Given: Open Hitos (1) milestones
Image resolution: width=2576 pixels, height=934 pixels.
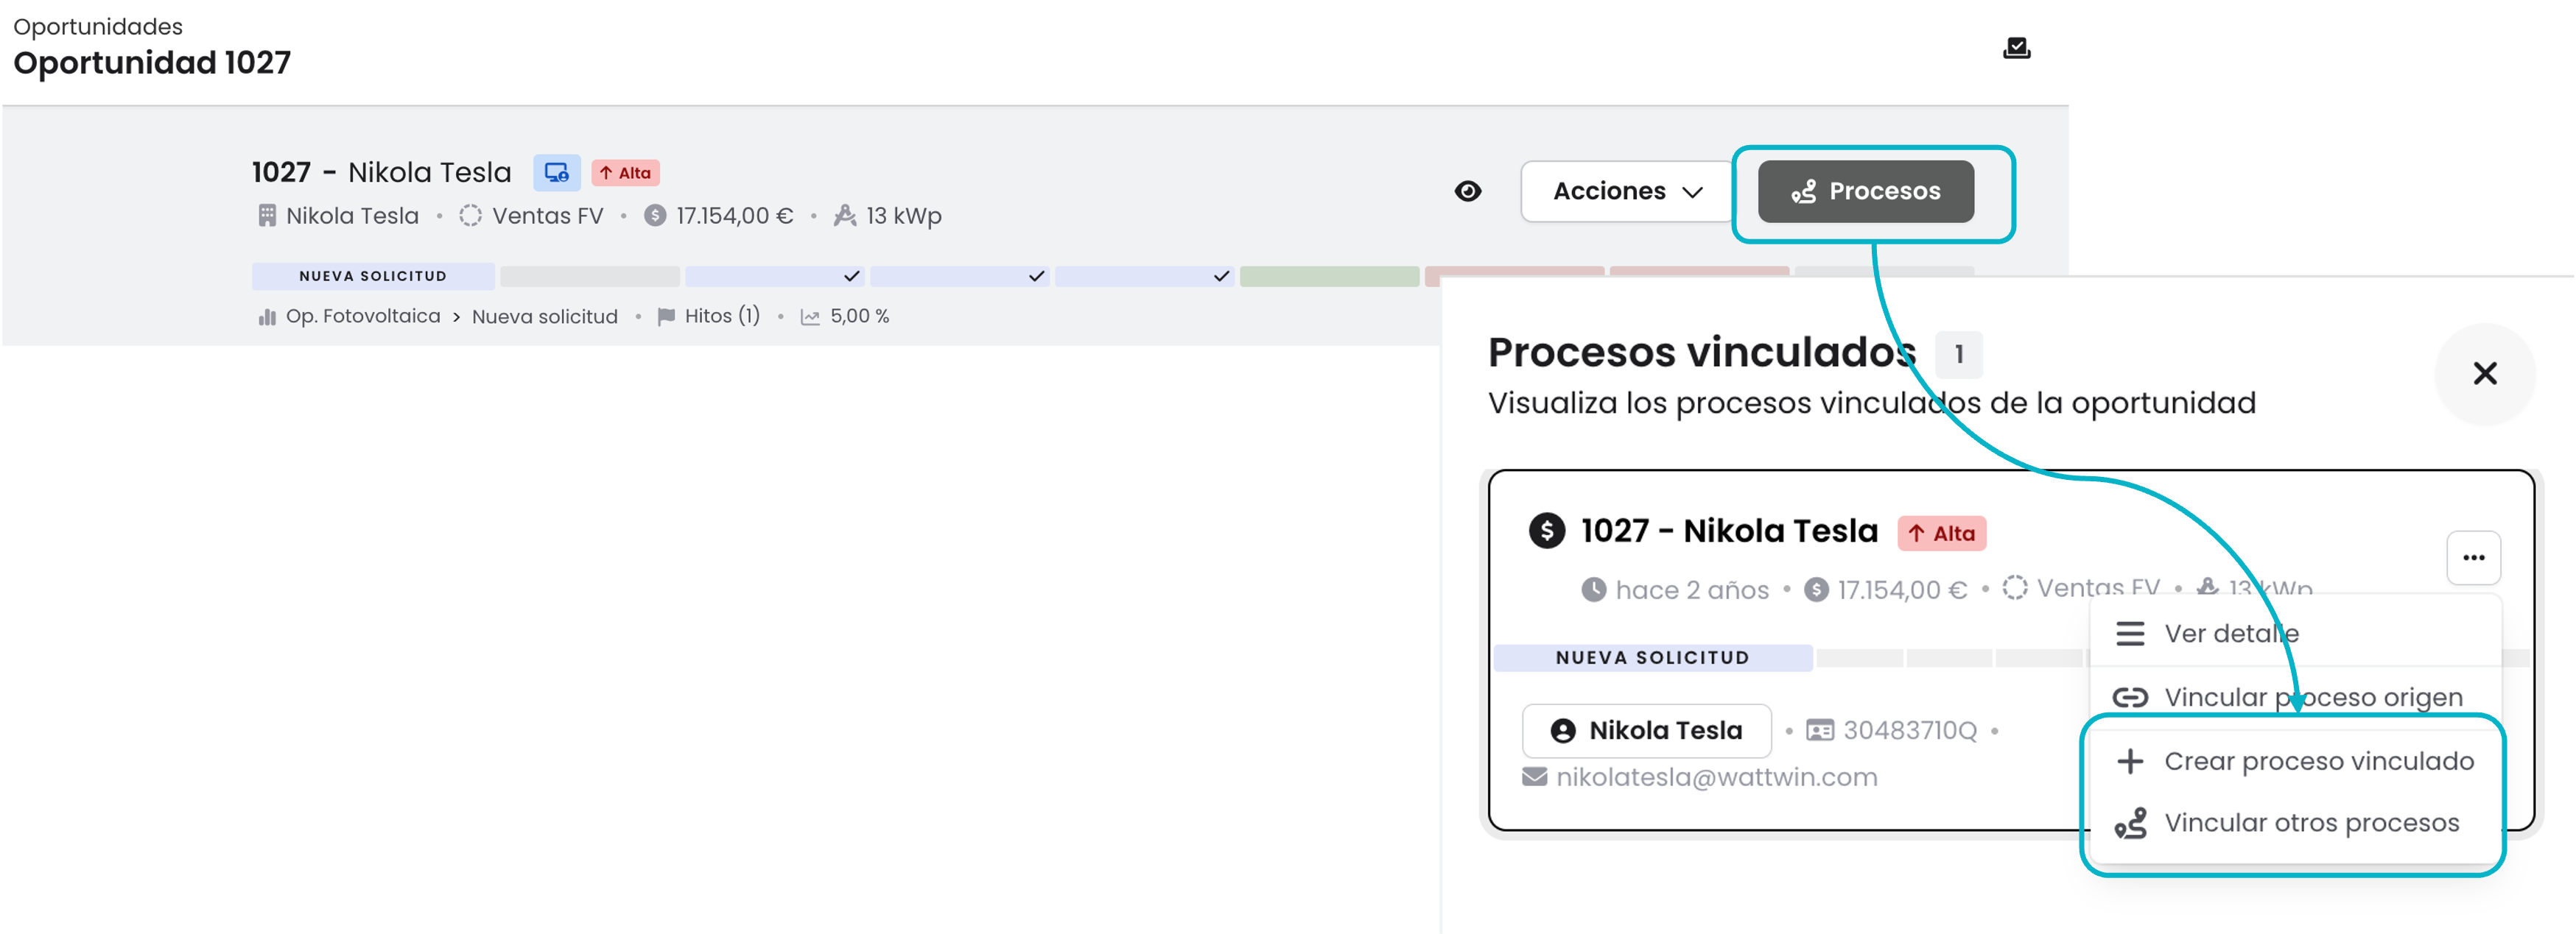Looking at the screenshot, I should tap(722, 316).
